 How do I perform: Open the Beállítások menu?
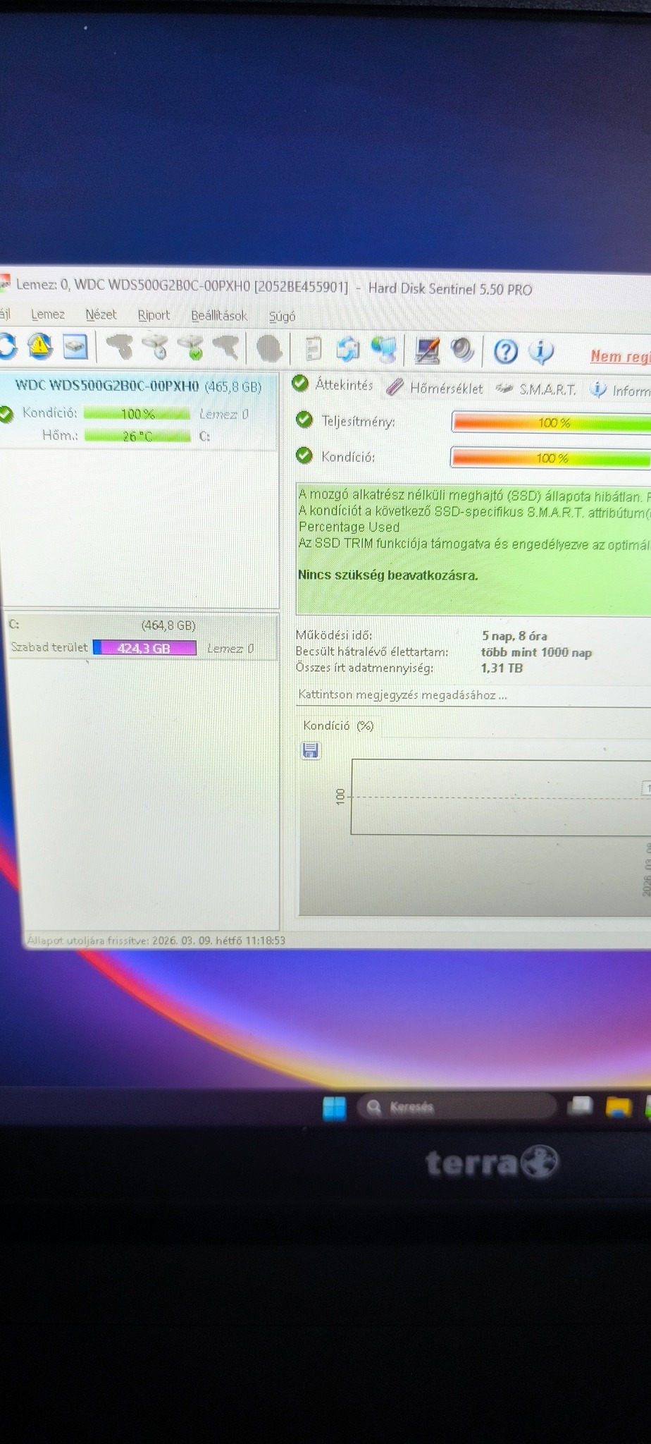click(219, 316)
